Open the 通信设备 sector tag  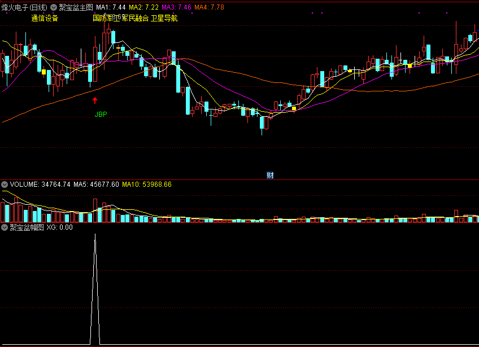click(45, 18)
